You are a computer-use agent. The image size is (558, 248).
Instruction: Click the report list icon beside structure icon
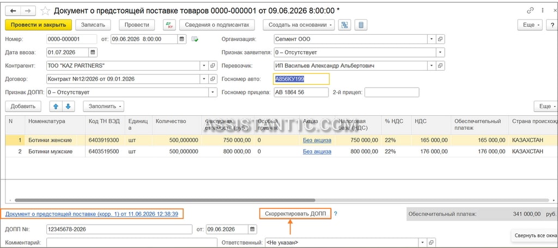click(x=361, y=25)
